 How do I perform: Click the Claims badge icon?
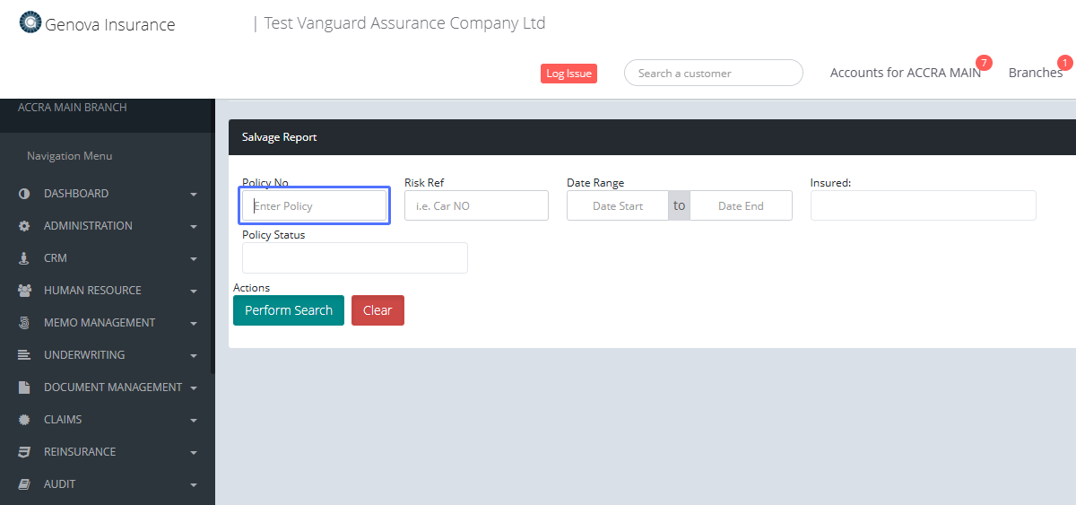24,420
